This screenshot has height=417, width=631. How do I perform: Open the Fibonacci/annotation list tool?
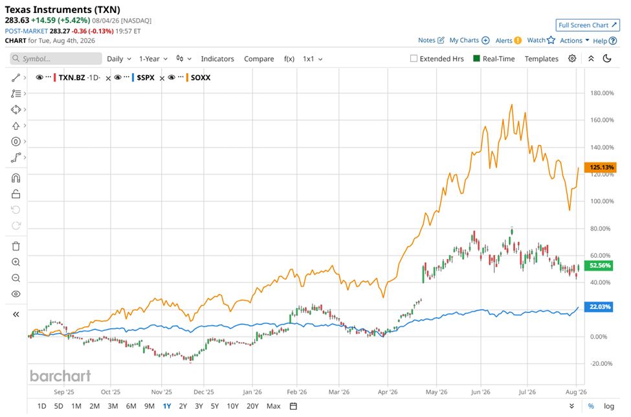[x=16, y=94]
